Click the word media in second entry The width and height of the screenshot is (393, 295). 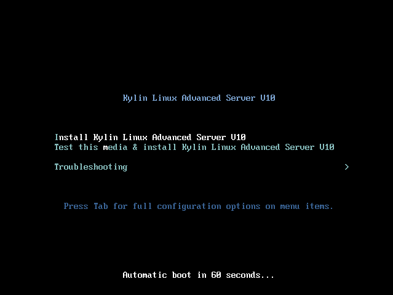pyautogui.click(x=115, y=147)
